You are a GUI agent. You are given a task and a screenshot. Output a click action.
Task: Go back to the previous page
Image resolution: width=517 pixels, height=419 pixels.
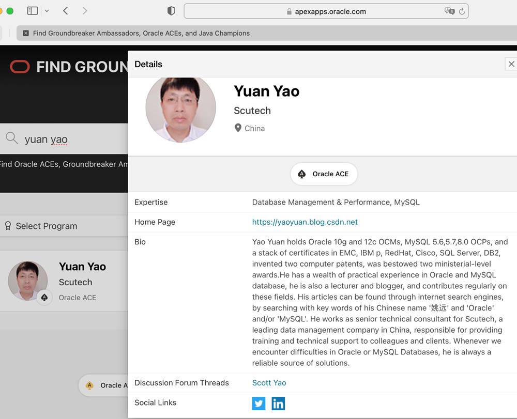(66, 11)
